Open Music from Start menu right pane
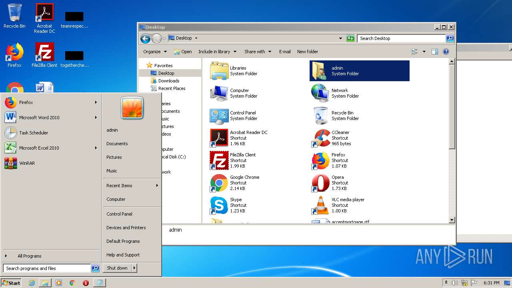512x288 pixels. (112, 171)
